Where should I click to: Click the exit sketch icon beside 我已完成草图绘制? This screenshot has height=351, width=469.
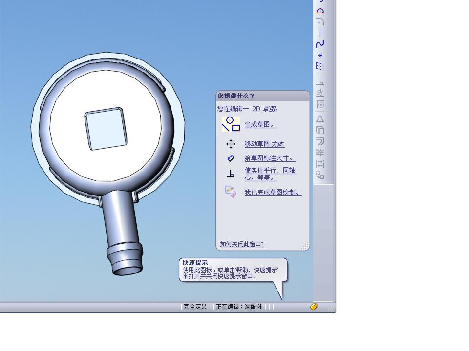(230, 192)
